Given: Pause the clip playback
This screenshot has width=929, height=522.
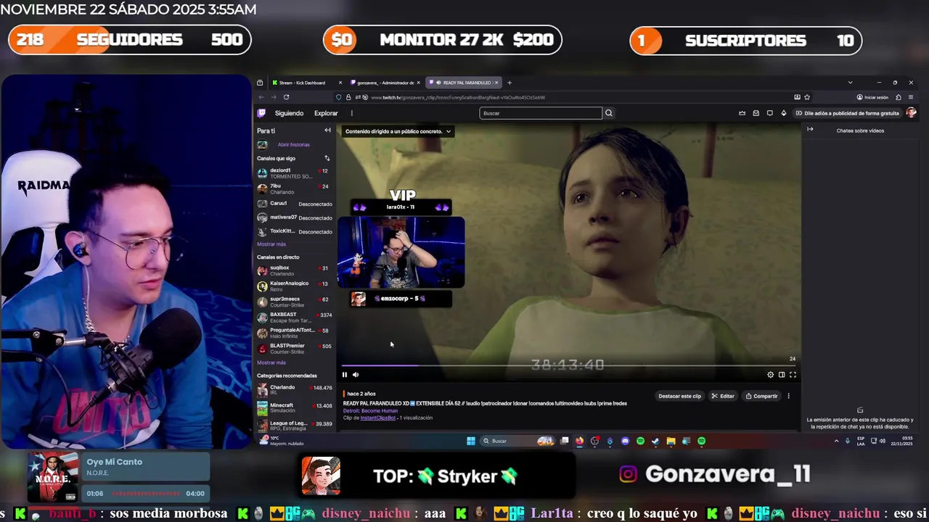Looking at the screenshot, I should tap(345, 375).
